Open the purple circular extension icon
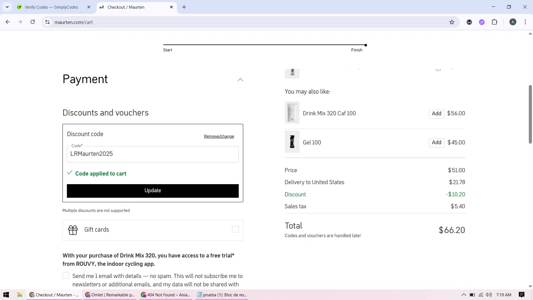Viewport: 533px width, 300px height. (482, 22)
